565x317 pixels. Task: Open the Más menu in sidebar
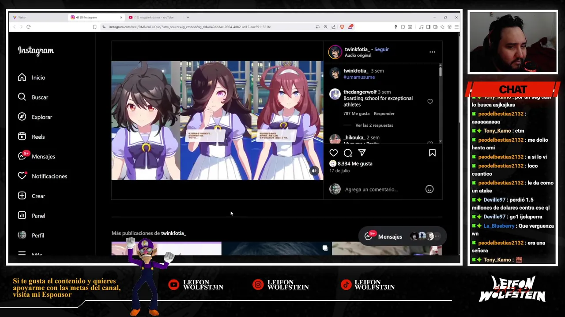coord(31,254)
